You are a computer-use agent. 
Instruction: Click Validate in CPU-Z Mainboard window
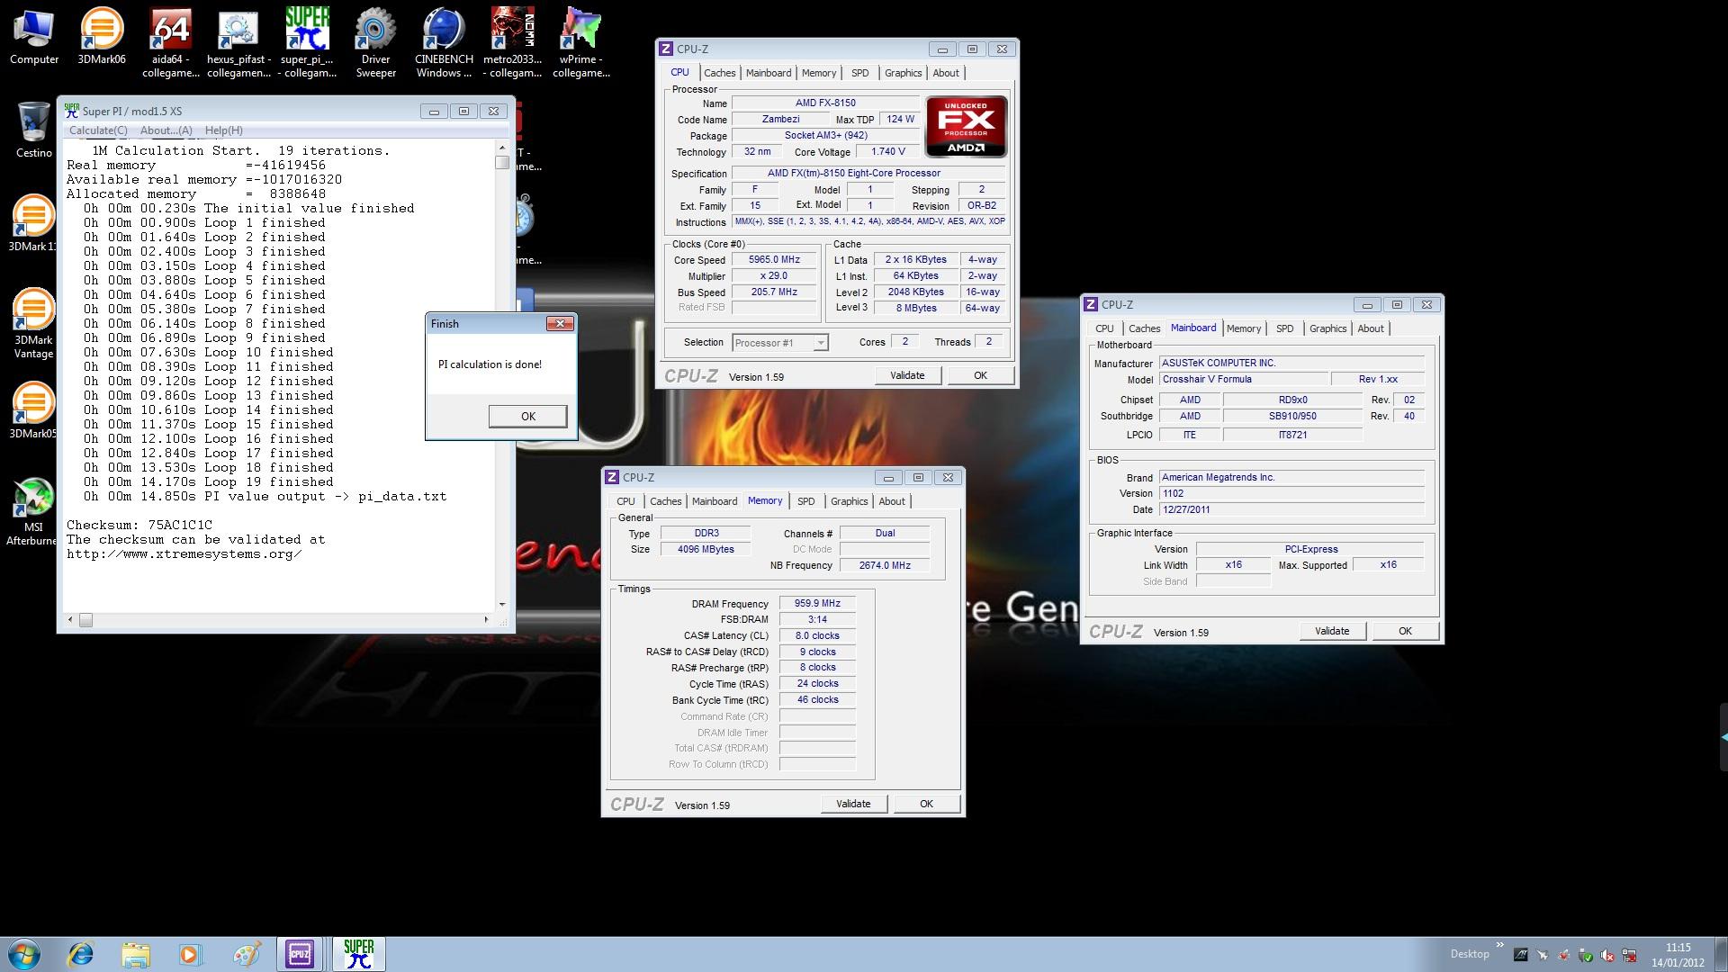tap(1332, 631)
